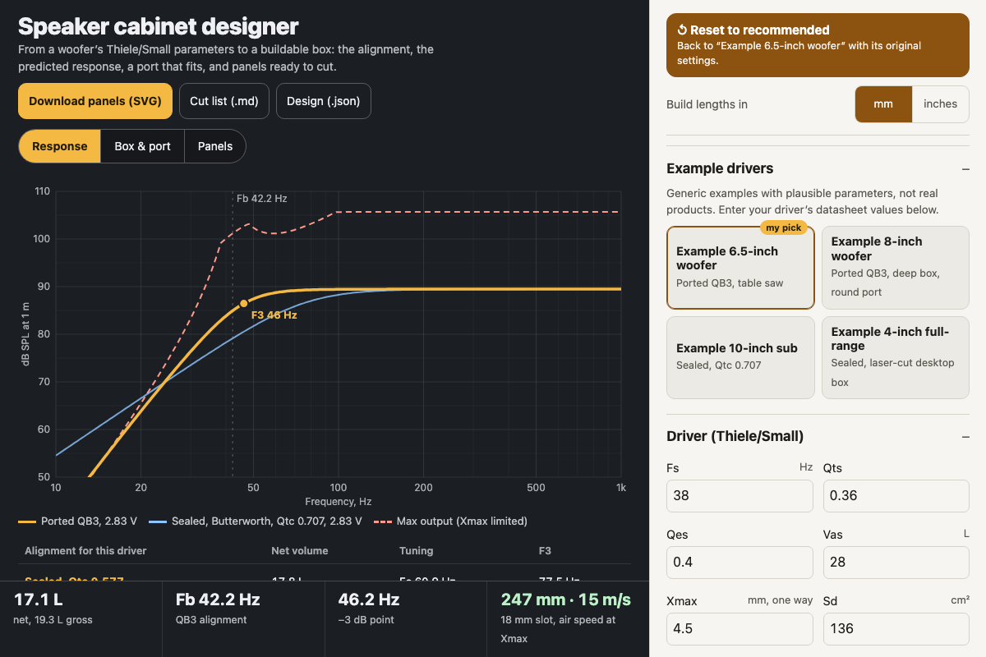Focus the Sd input field

point(896,629)
